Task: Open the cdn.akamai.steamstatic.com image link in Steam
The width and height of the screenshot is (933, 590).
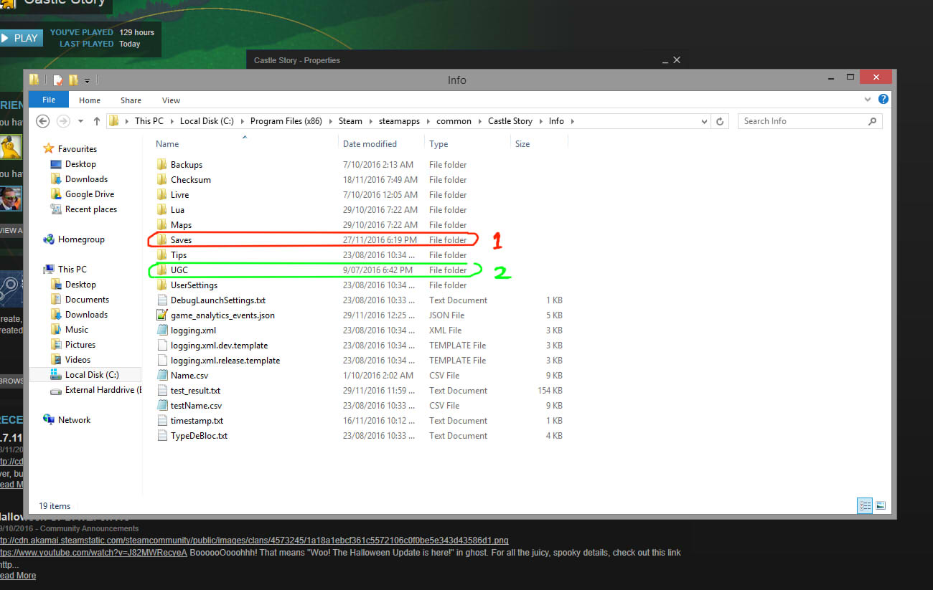Action: click(x=254, y=541)
